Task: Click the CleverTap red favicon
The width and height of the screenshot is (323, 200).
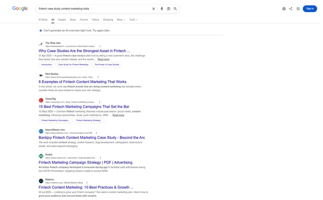Action: 41,100
